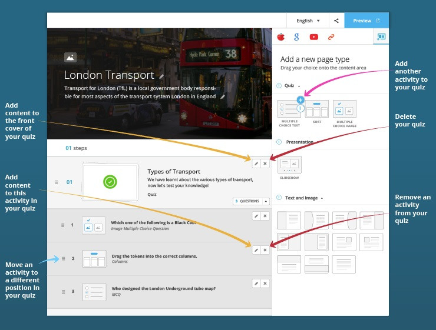Click the Preview button

[x=366, y=21]
